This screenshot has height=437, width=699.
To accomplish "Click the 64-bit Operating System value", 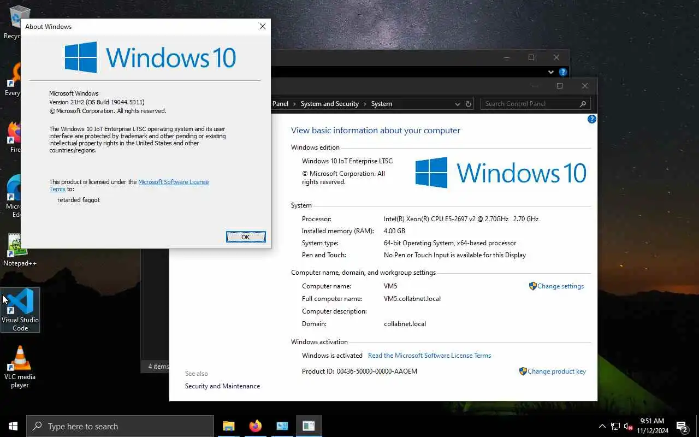I will [450, 243].
